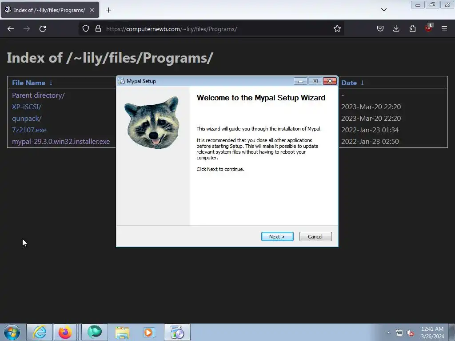The width and height of the screenshot is (455, 341).
Task: Open the green globe browser taskbar icon
Action: coord(95,332)
